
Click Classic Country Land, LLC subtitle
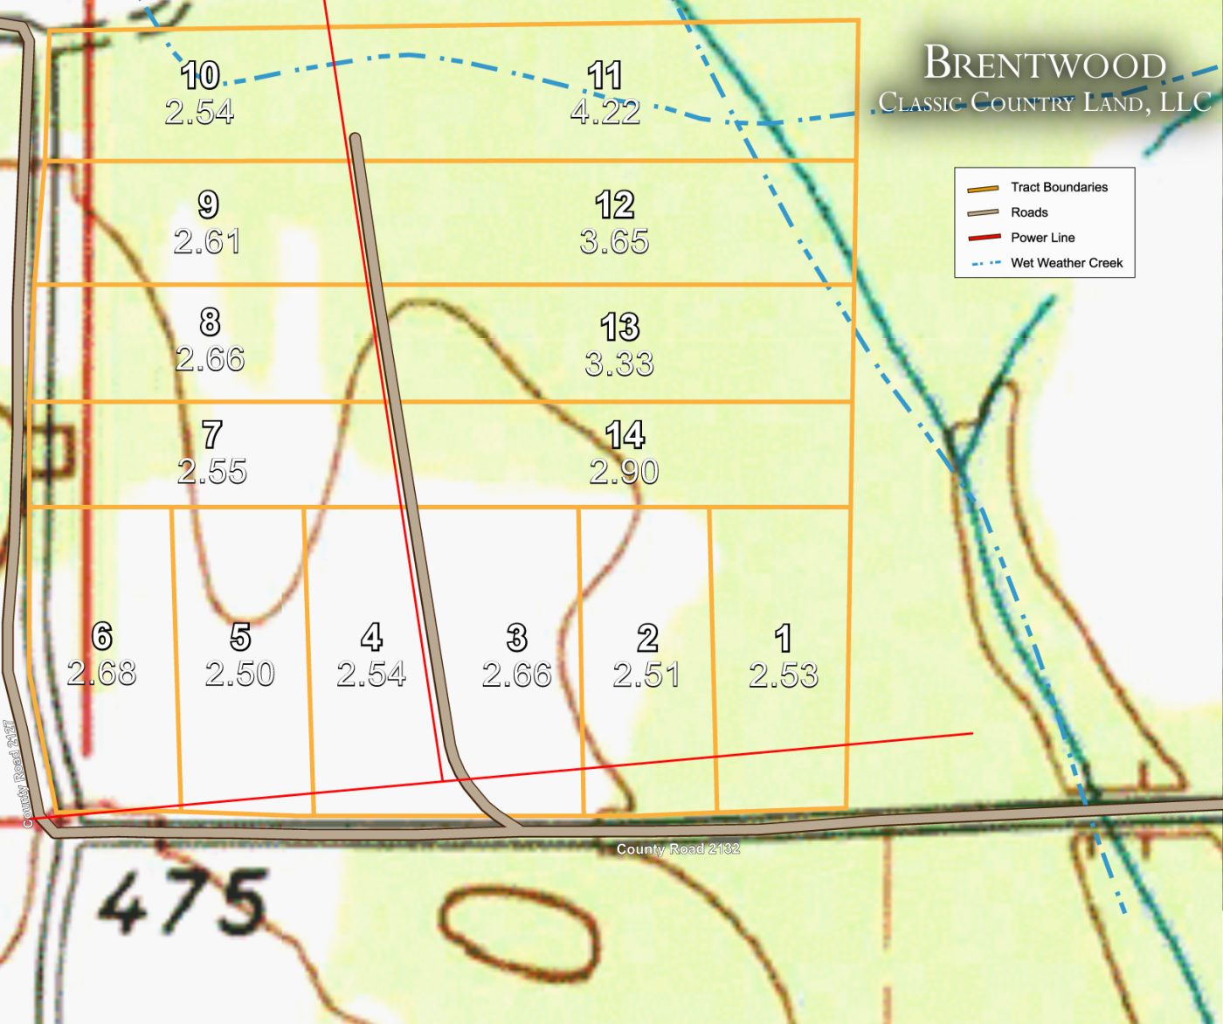pyautogui.click(x=1045, y=102)
